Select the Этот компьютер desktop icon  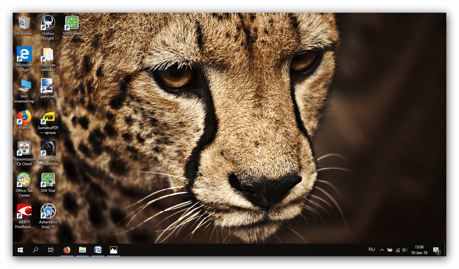point(24,86)
